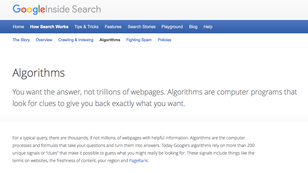
Task: Click the active Algorithms sub-tab
Action: coord(110,40)
